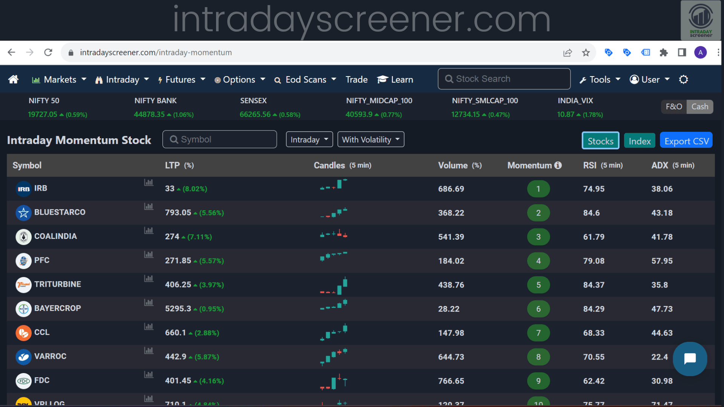Open the Eod Scans menu

(x=305, y=80)
